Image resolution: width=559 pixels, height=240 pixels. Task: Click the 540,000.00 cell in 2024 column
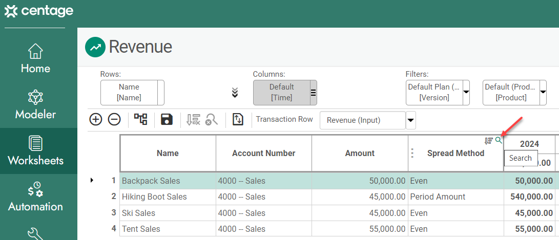tap(529, 197)
